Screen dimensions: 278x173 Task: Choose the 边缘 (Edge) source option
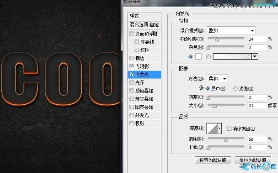coord(236,88)
